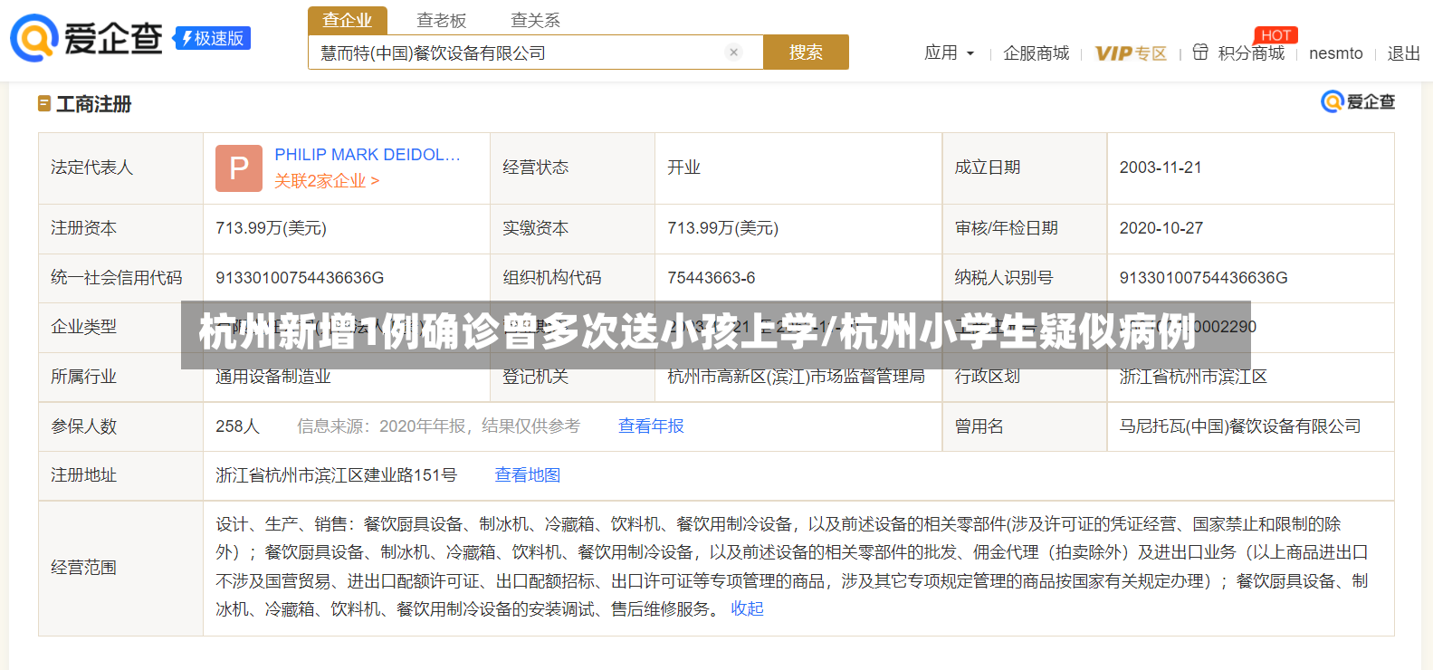Viewport: 1433px width, 670px height.
Task: Click the VIP专区 icon
Action: tap(1131, 53)
